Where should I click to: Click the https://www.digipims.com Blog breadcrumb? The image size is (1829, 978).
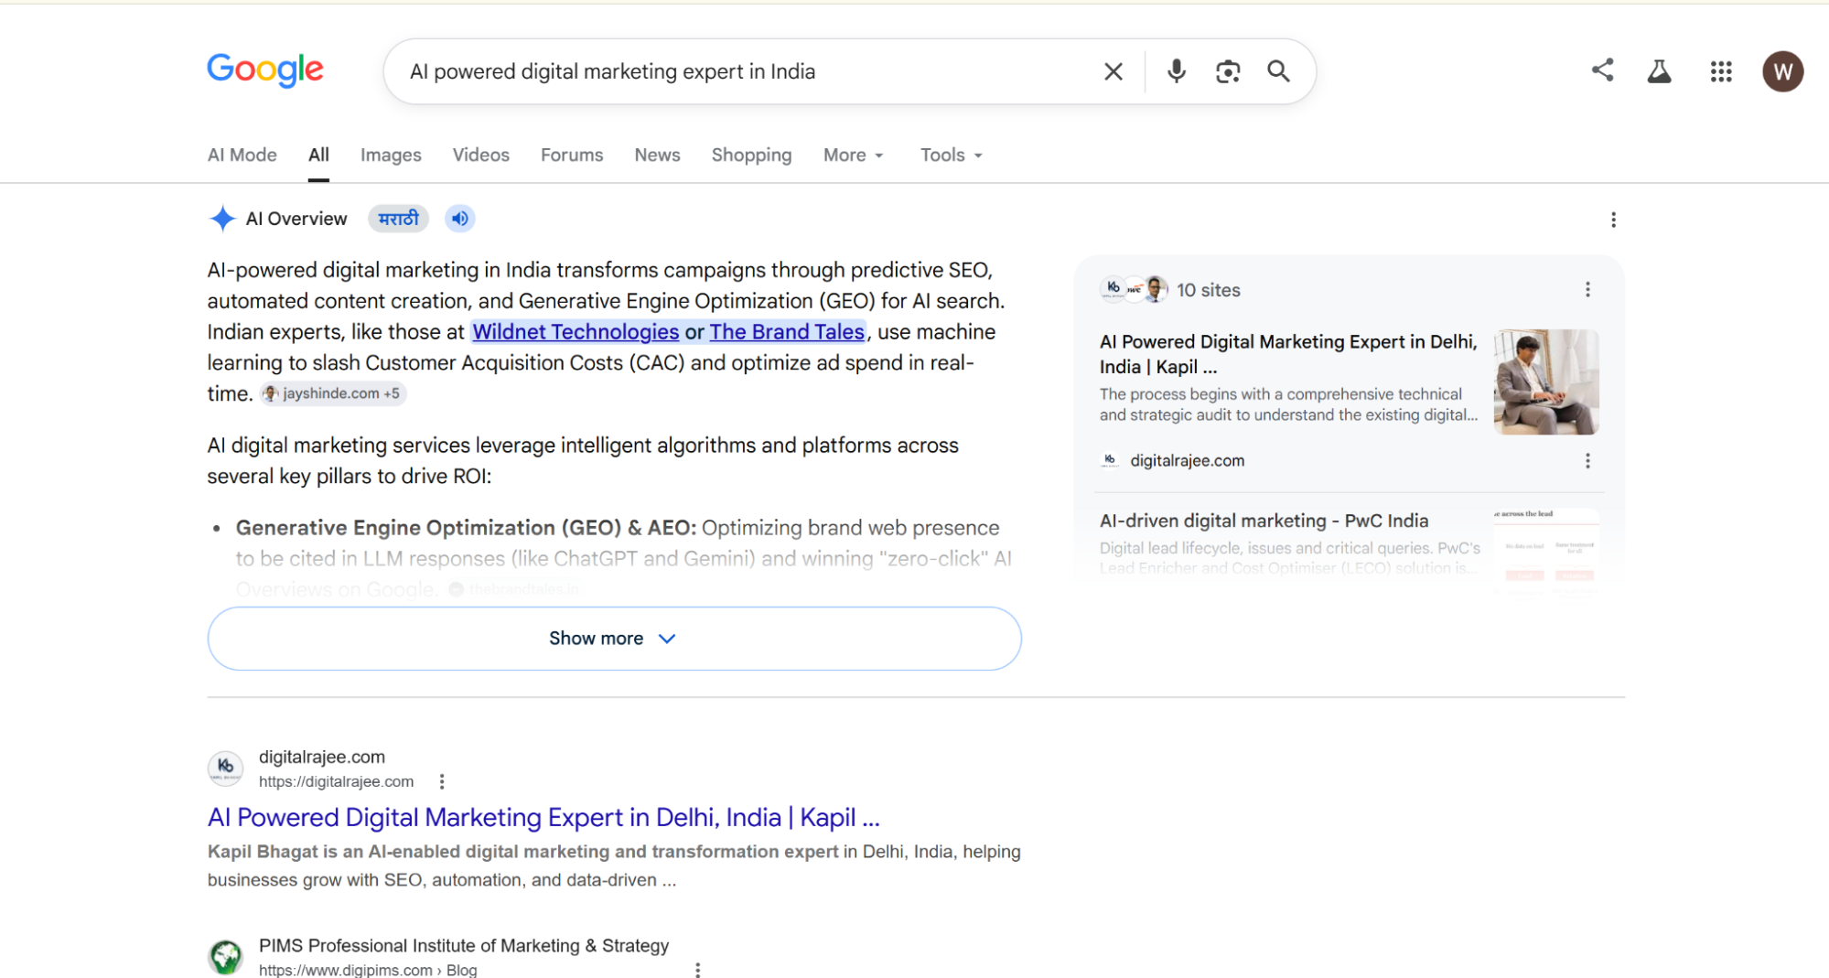[368, 970]
